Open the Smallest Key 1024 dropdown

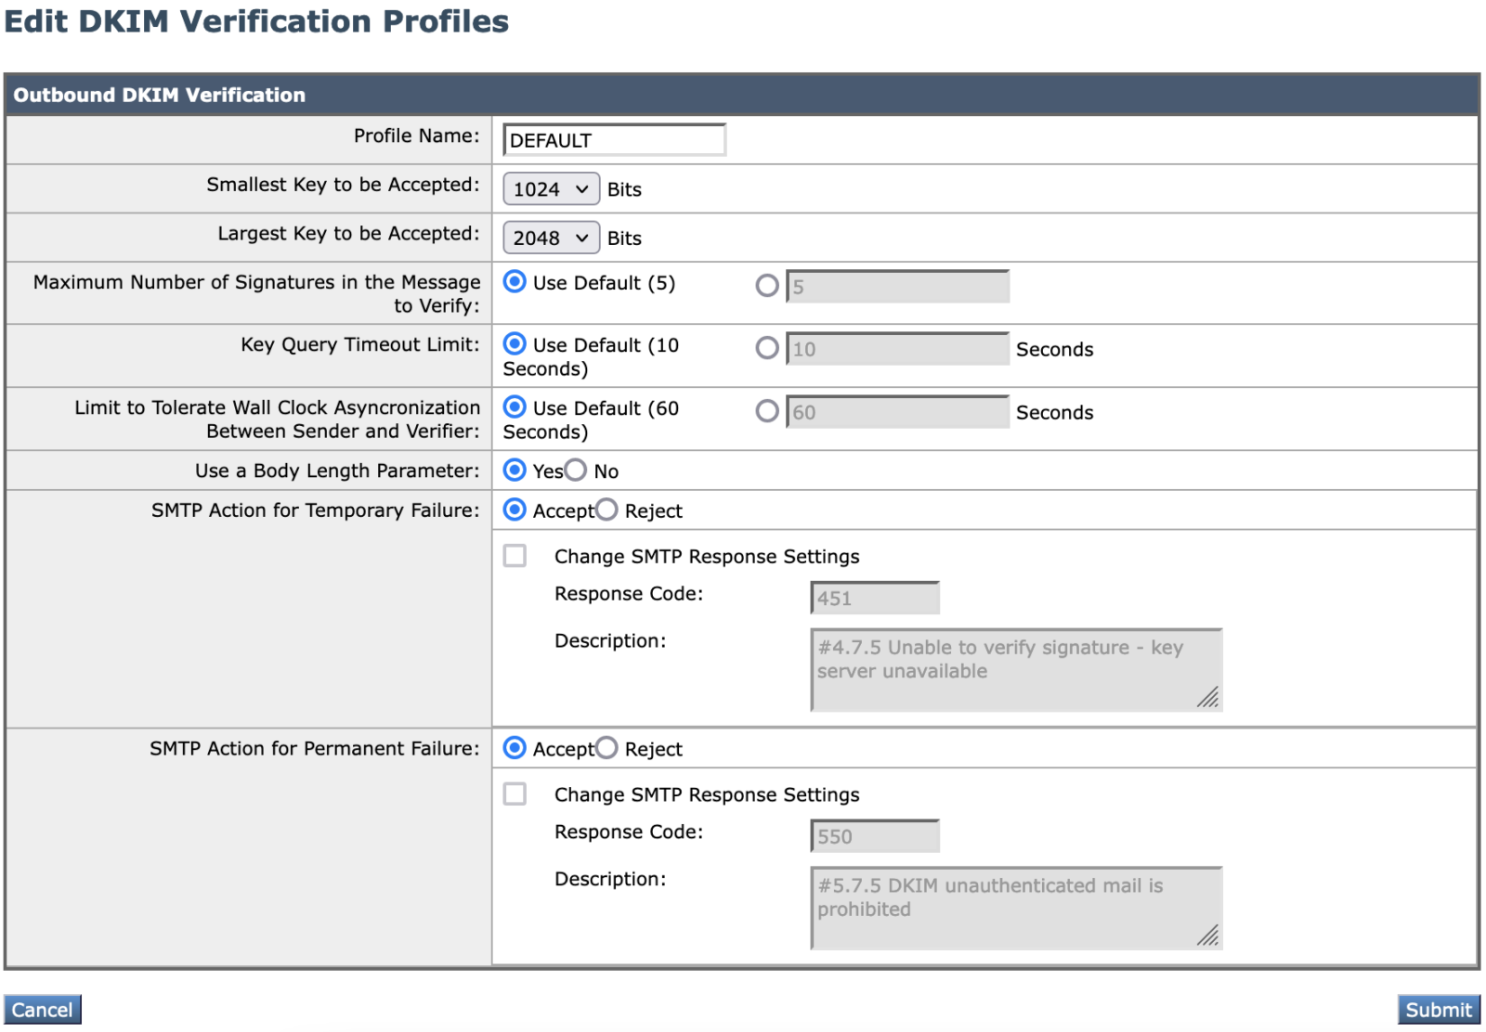tap(551, 189)
